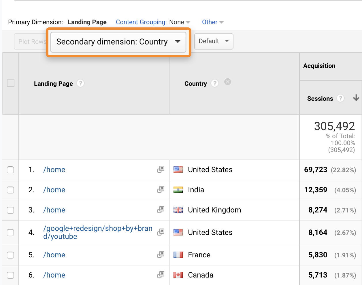Open the Secondary dimension Country dropdown
Image resolution: width=362 pixels, height=285 pixels.
pos(118,41)
